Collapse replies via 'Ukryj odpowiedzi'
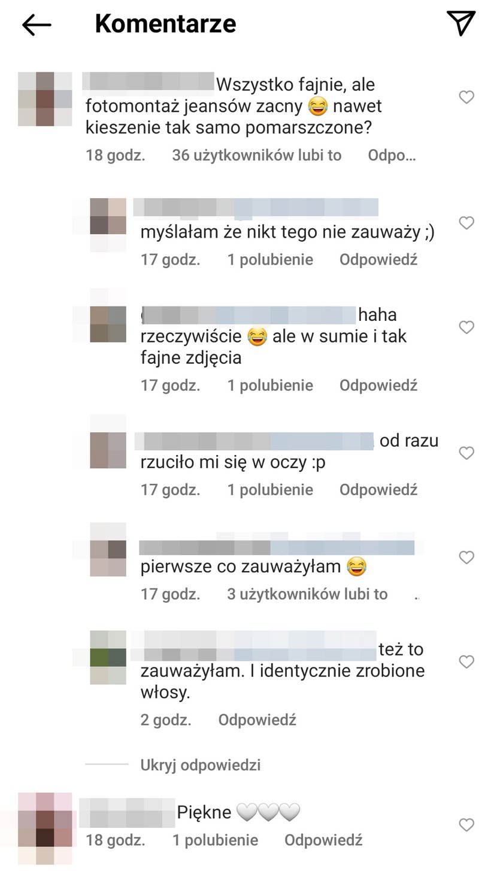 coord(201,765)
